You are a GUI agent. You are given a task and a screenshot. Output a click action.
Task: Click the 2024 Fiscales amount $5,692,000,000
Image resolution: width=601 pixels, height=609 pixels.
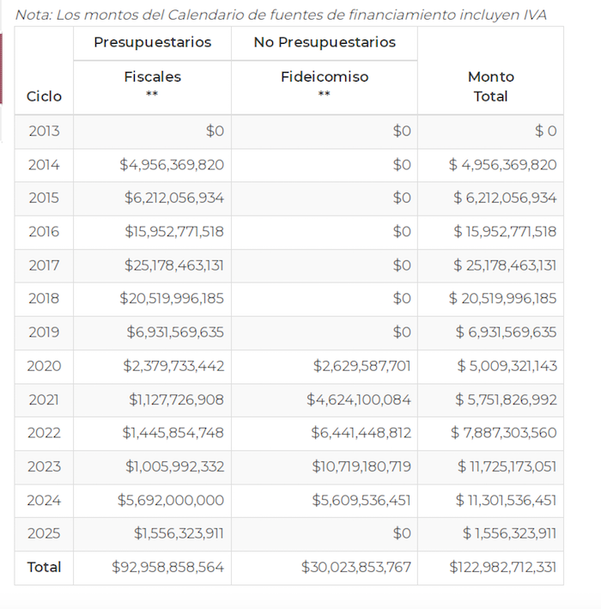pyautogui.click(x=172, y=500)
